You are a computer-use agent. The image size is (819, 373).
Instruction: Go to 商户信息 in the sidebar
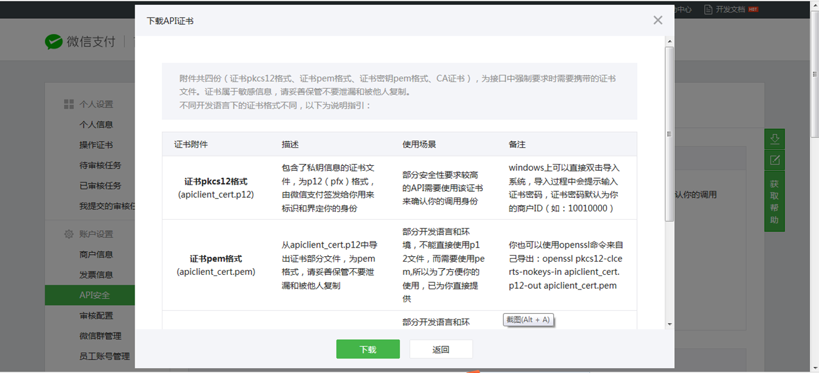tap(96, 254)
